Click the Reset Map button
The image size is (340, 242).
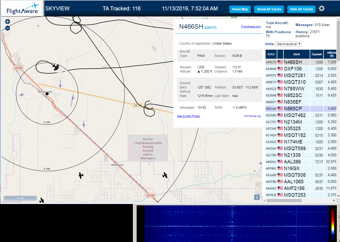[x=240, y=9]
